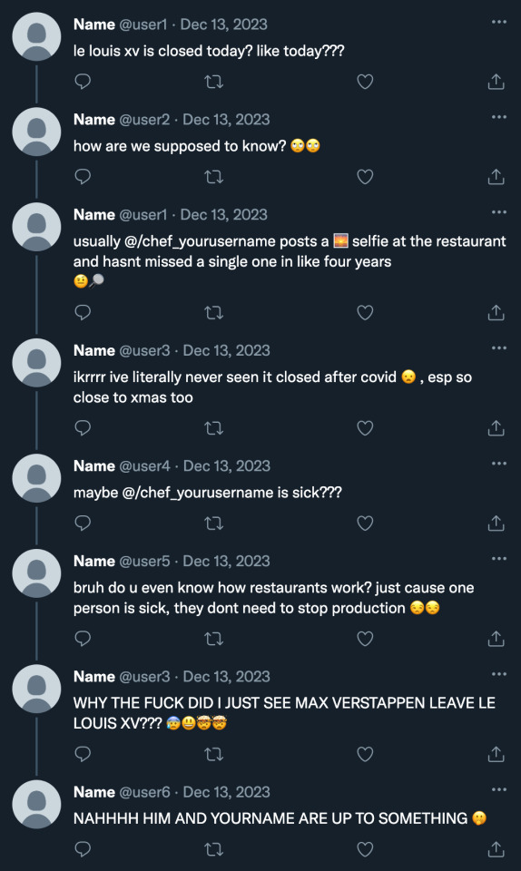Screen dimensions: 521x871
Task: Like the tweet about the selfie at the restaurant
Action: (x=365, y=313)
